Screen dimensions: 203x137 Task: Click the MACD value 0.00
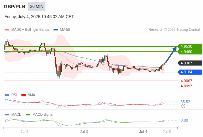(184, 120)
